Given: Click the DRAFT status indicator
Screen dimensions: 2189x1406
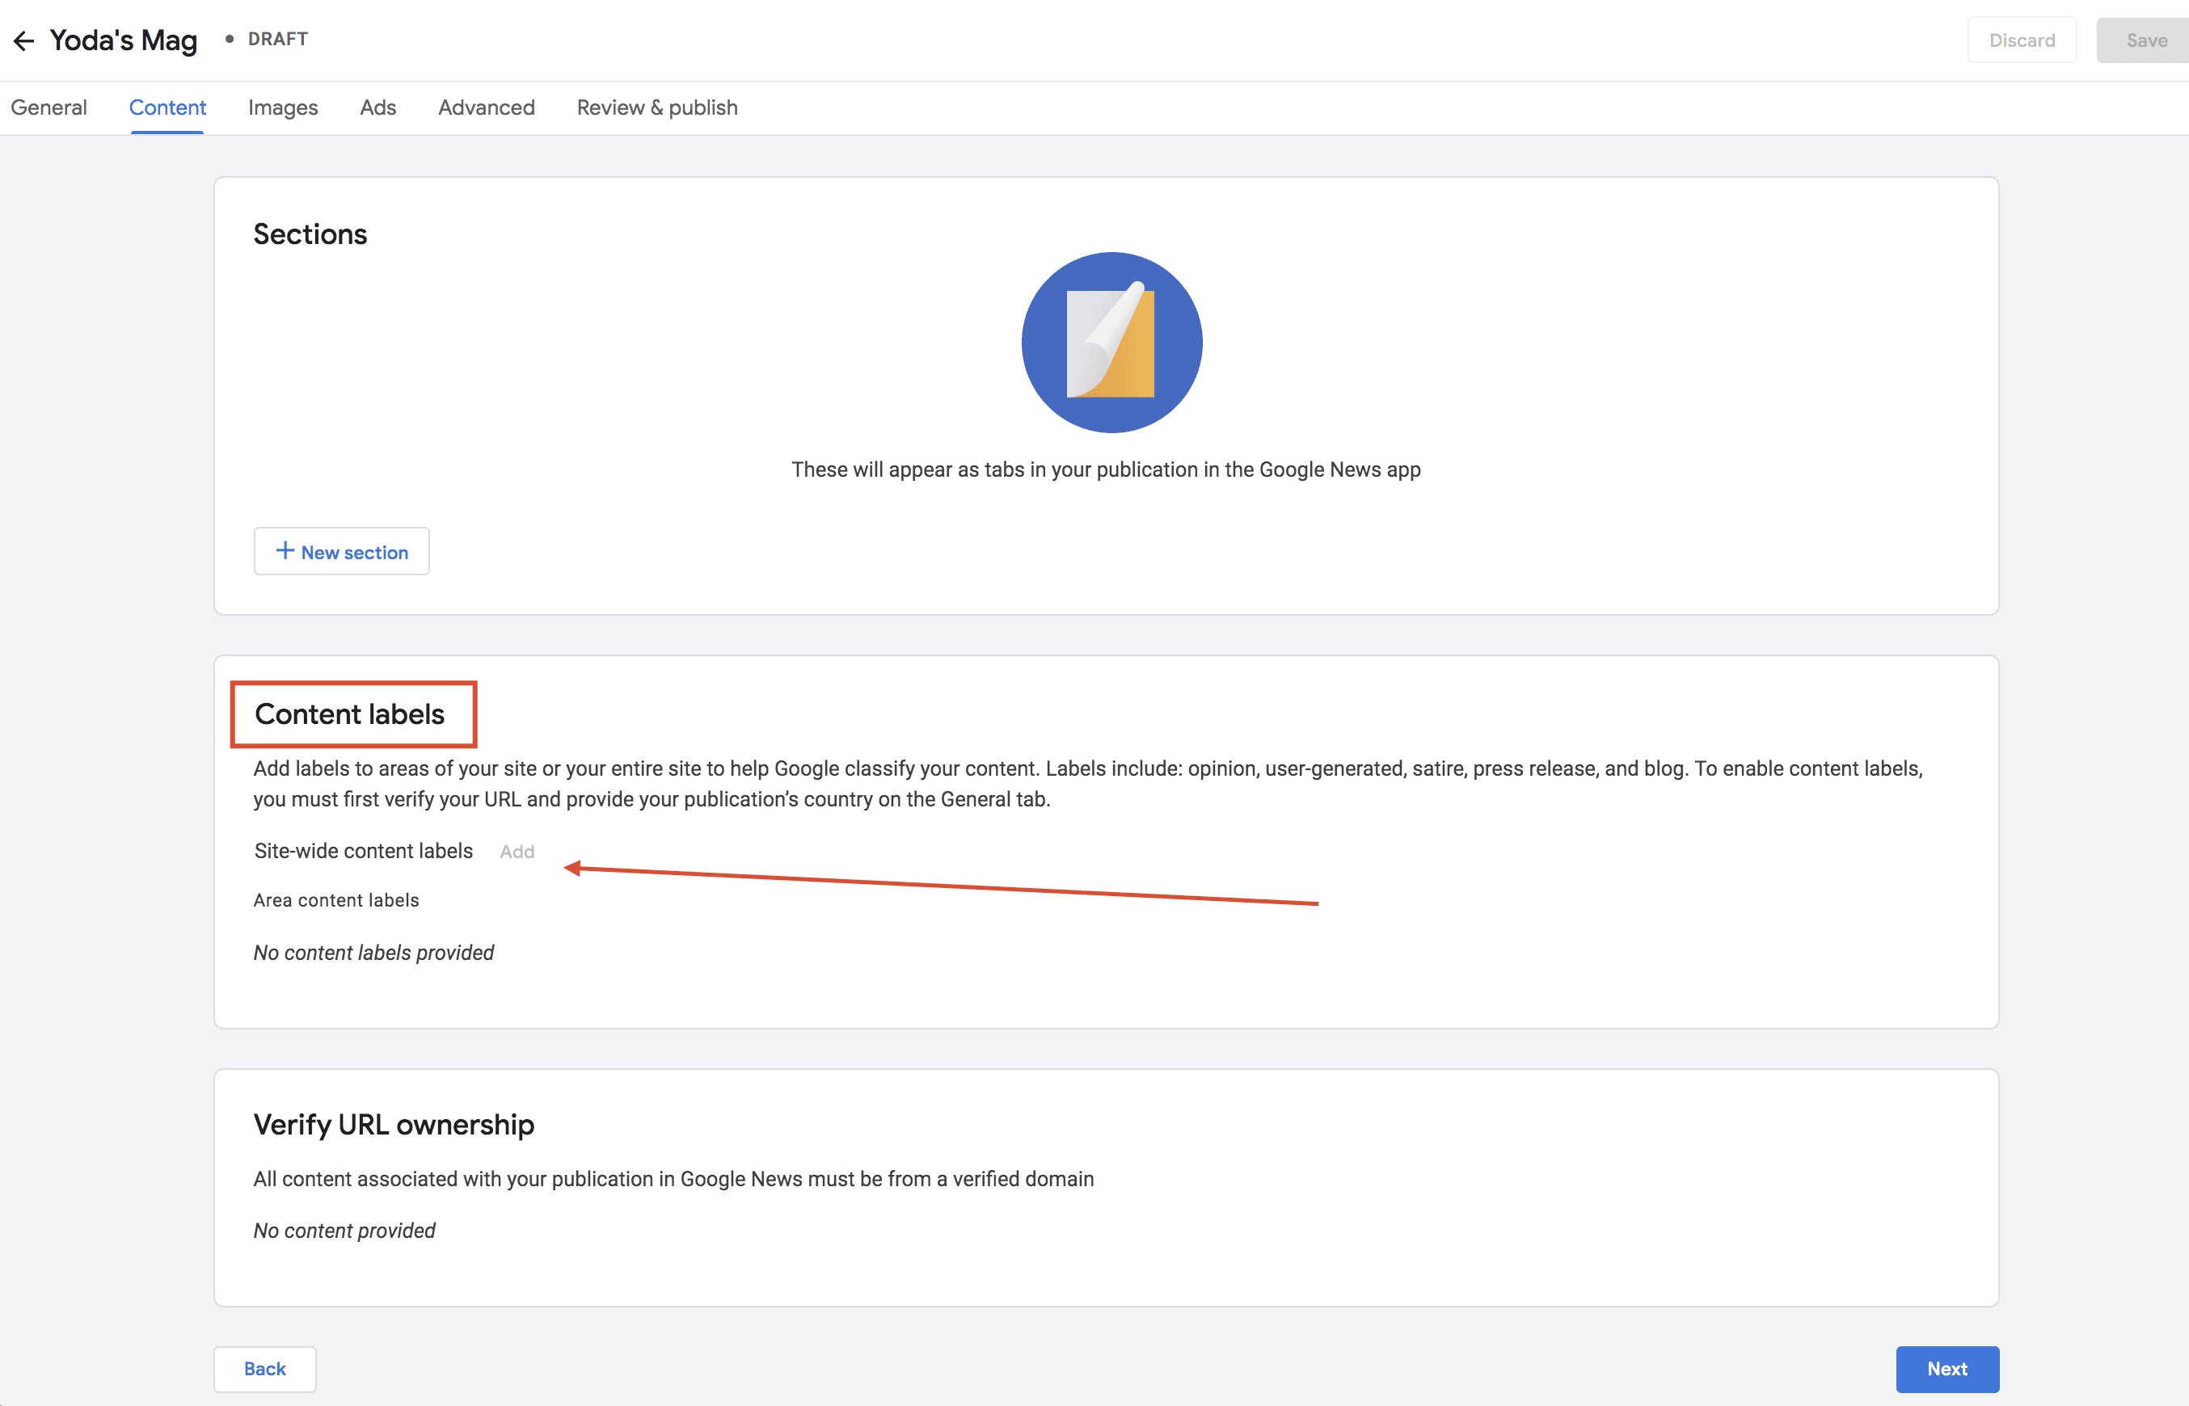Looking at the screenshot, I should click(277, 40).
